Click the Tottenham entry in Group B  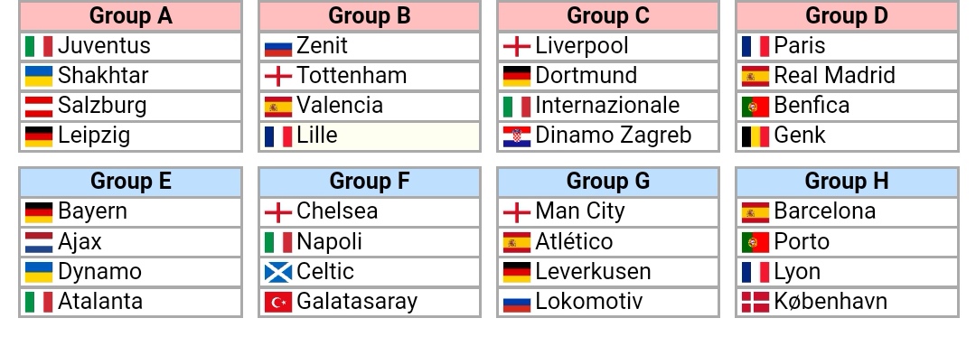pos(352,75)
